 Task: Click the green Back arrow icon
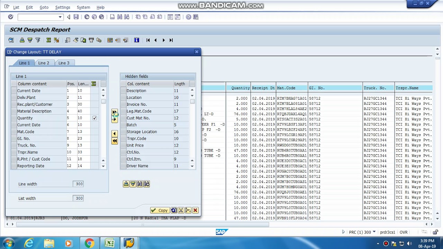[x=87, y=17]
